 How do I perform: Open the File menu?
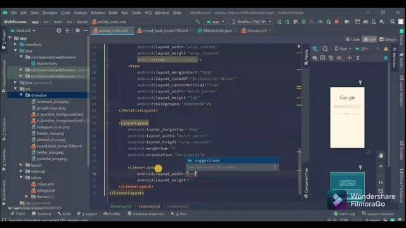pyautogui.click(x=14, y=13)
